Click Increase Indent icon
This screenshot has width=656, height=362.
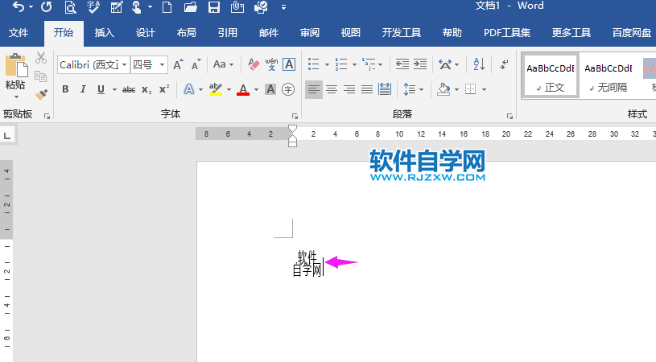(x=420, y=64)
